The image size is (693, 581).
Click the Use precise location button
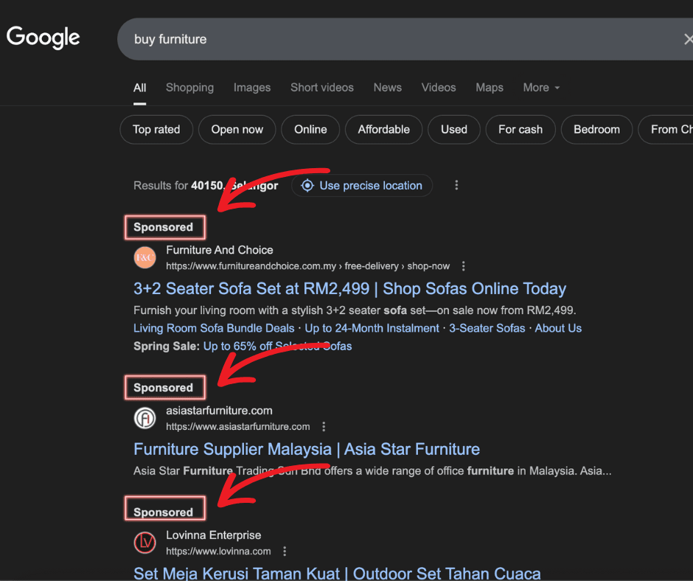(x=362, y=186)
